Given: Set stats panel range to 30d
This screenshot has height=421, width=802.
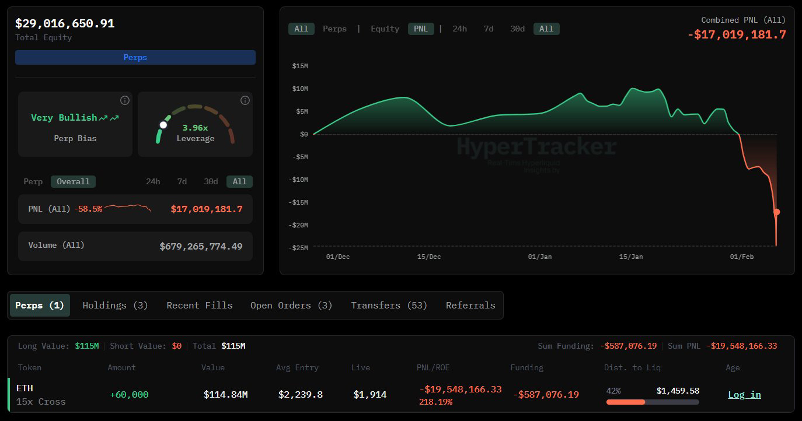Looking at the screenshot, I should (x=211, y=181).
